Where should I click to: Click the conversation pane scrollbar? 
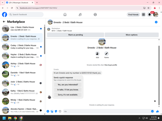point(159,75)
